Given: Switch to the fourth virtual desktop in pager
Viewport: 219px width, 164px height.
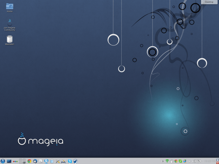Looking at the screenshot, I should tap(24, 163).
